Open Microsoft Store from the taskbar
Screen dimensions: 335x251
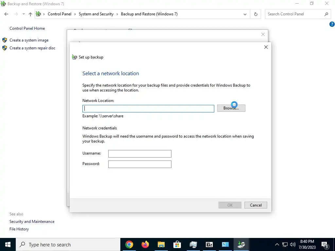point(177,244)
